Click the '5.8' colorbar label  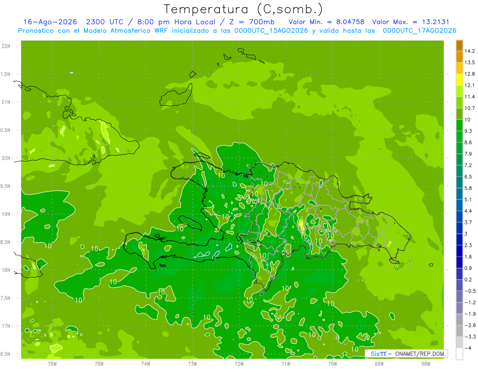pyautogui.click(x=468, y=188)
